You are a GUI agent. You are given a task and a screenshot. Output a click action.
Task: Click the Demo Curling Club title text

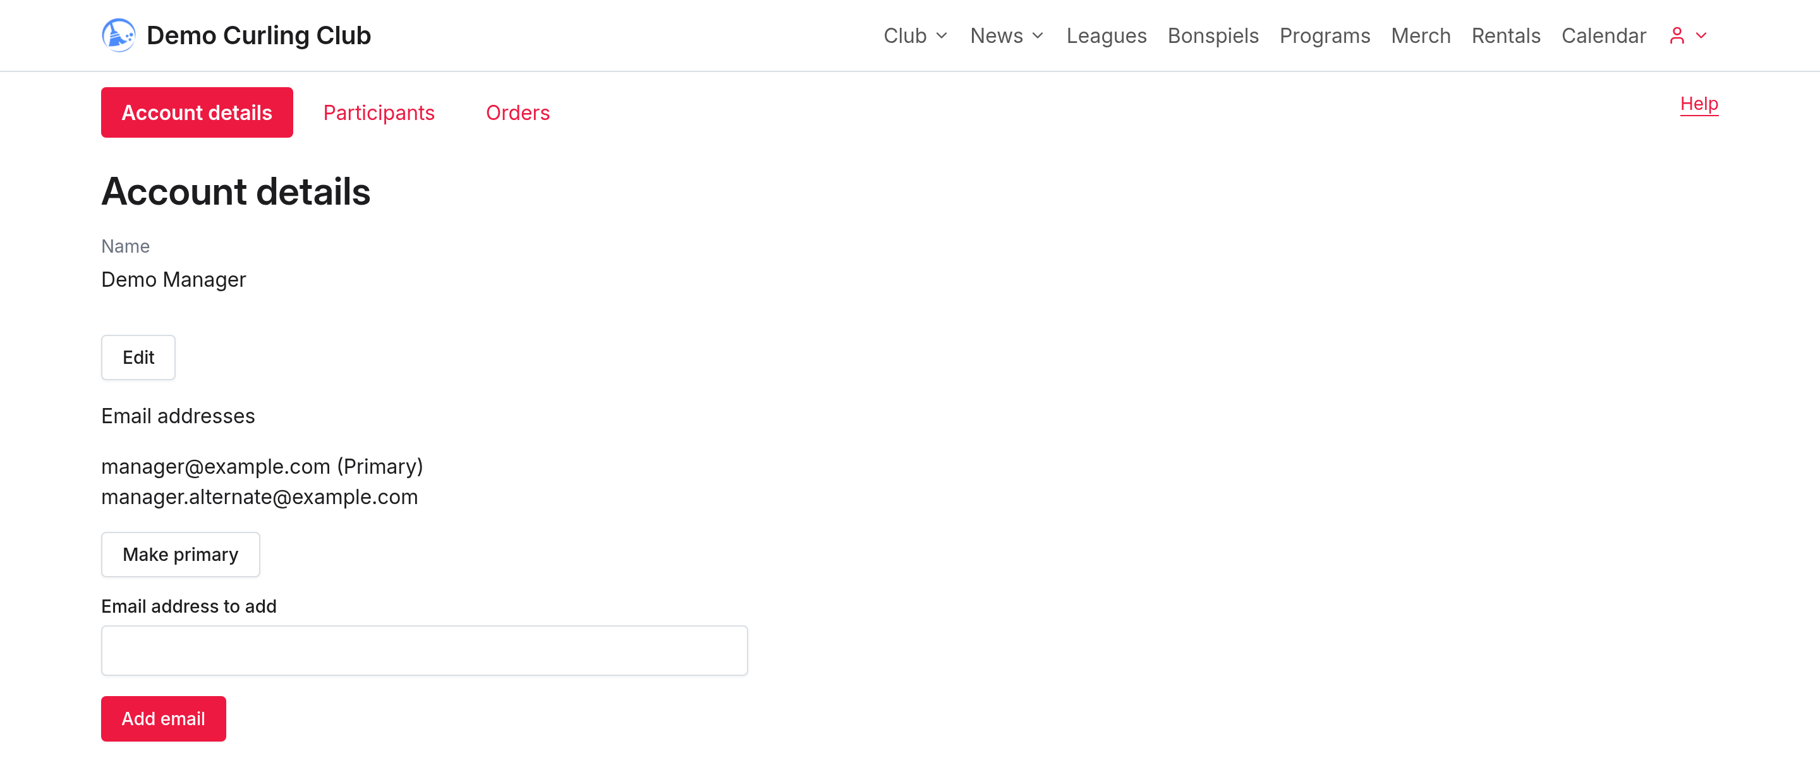(258, 35)
